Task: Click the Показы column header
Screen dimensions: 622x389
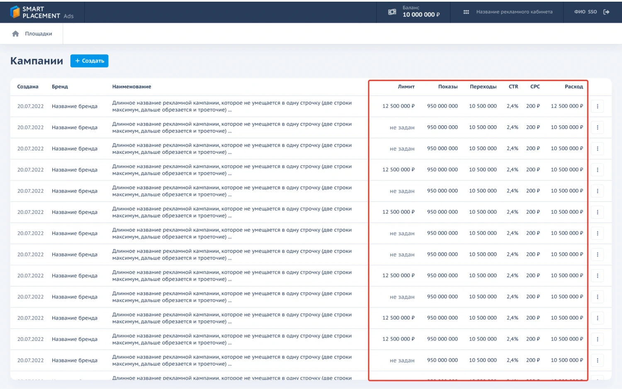Action: tap(448, 87)
